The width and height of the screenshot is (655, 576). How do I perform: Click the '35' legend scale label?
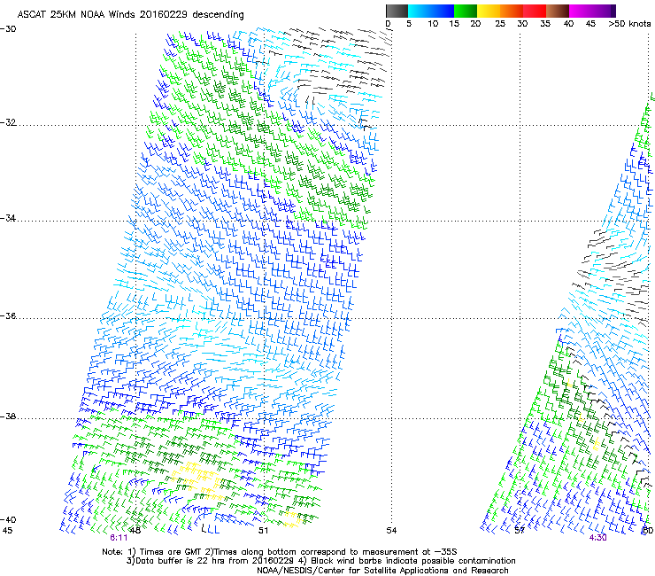545,24
